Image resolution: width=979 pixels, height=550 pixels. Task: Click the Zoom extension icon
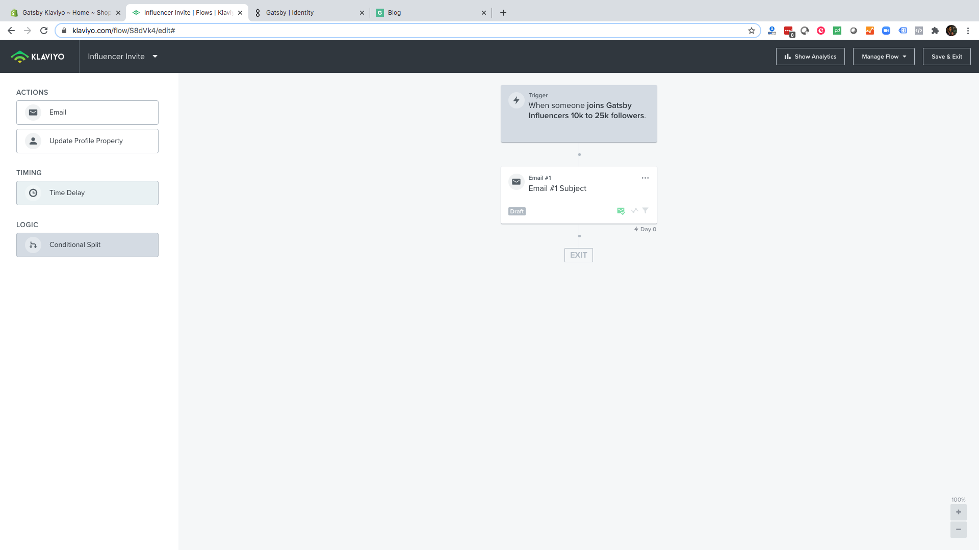tap(886, 31)
